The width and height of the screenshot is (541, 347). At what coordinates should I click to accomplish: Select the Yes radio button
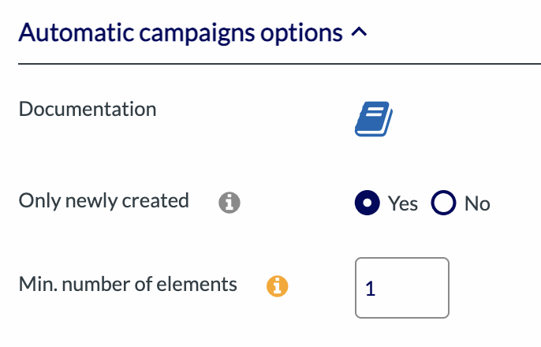coord(367,203)
